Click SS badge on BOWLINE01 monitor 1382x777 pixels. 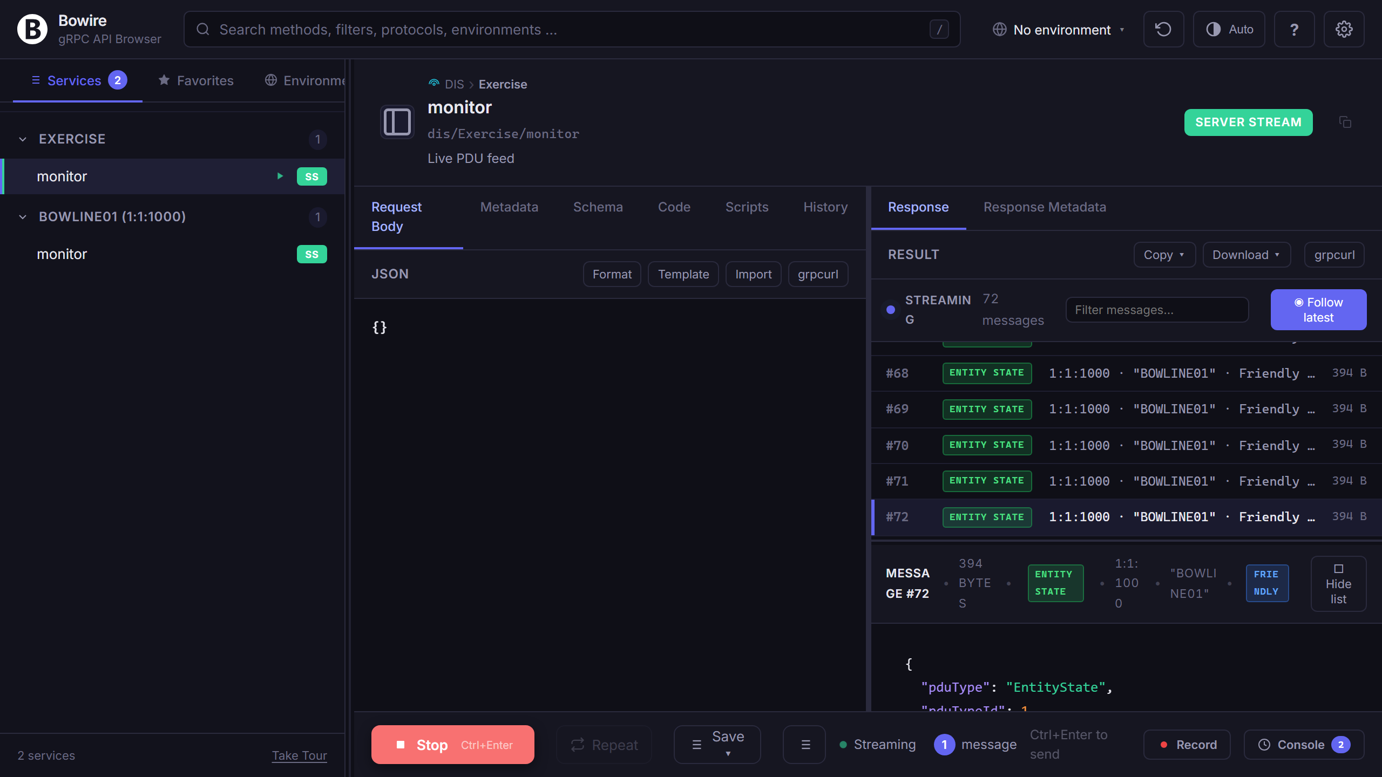(x=311, y=254)
